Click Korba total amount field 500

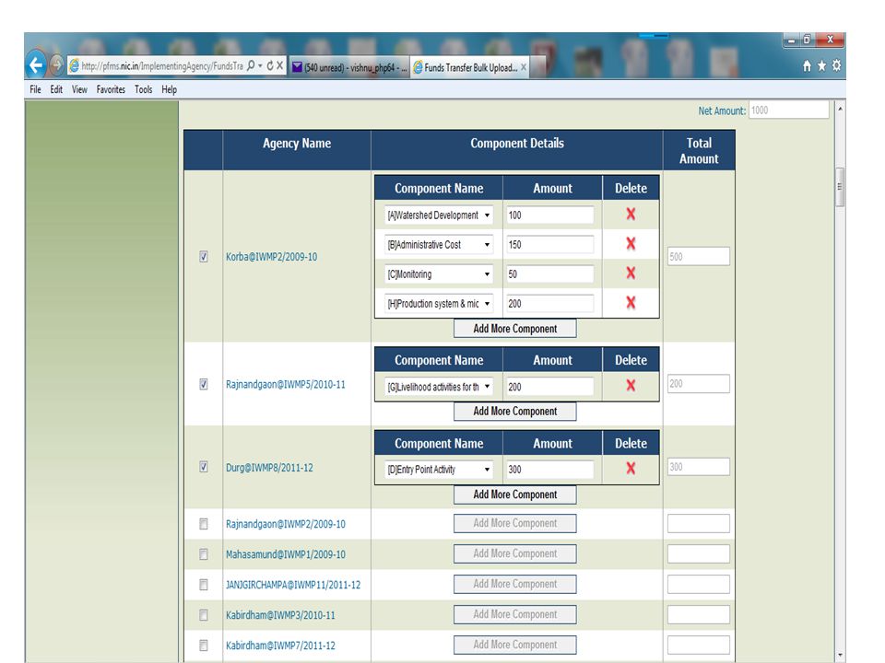pos(698,257)
